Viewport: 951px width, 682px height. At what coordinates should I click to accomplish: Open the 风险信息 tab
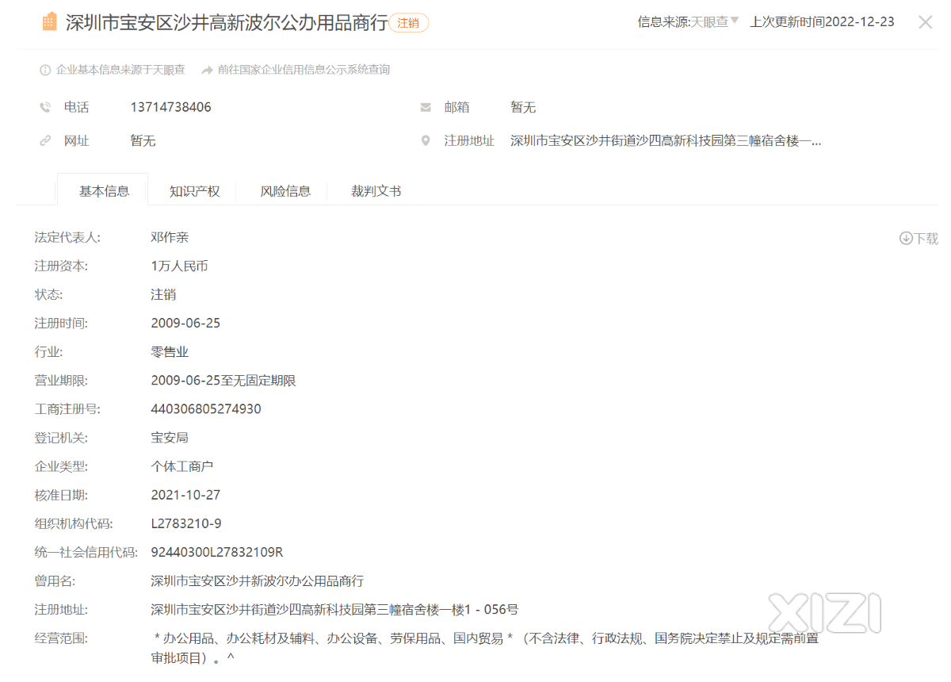coord(285,191)
